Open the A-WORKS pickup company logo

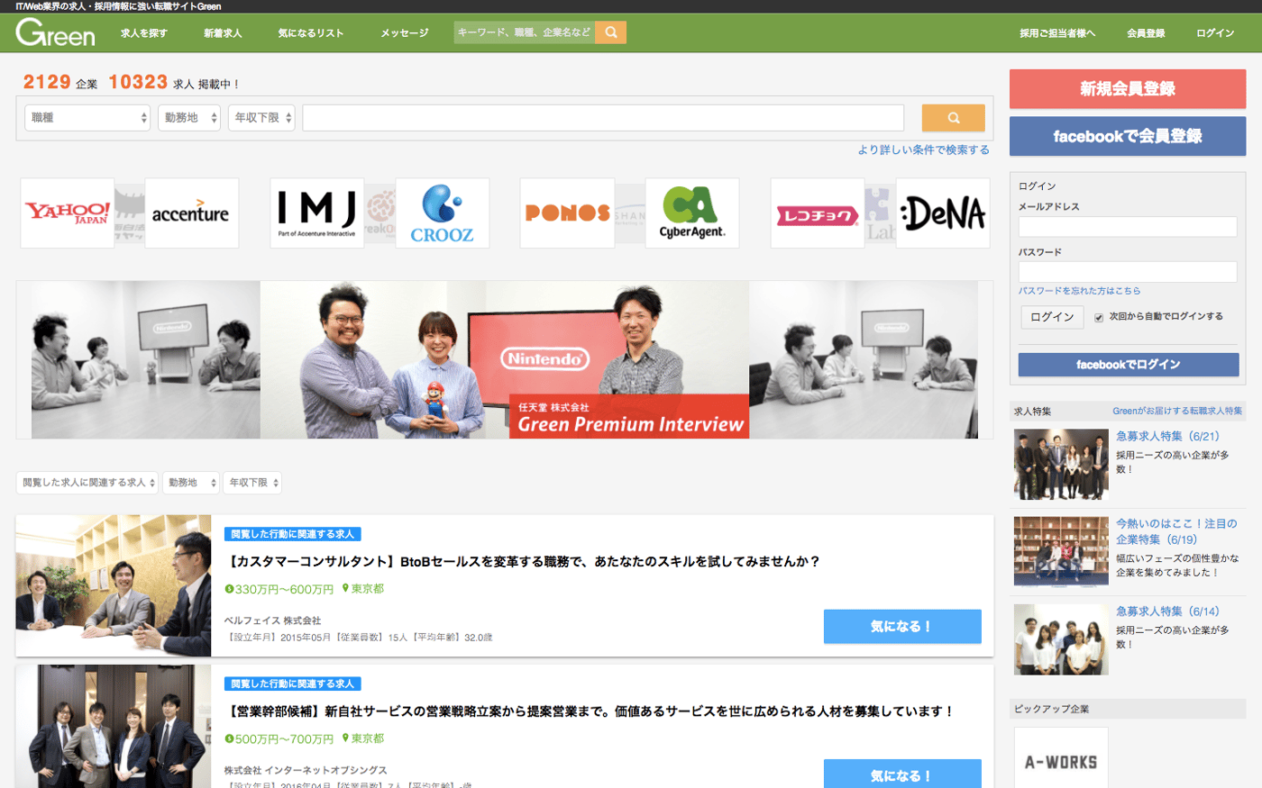1061,758
